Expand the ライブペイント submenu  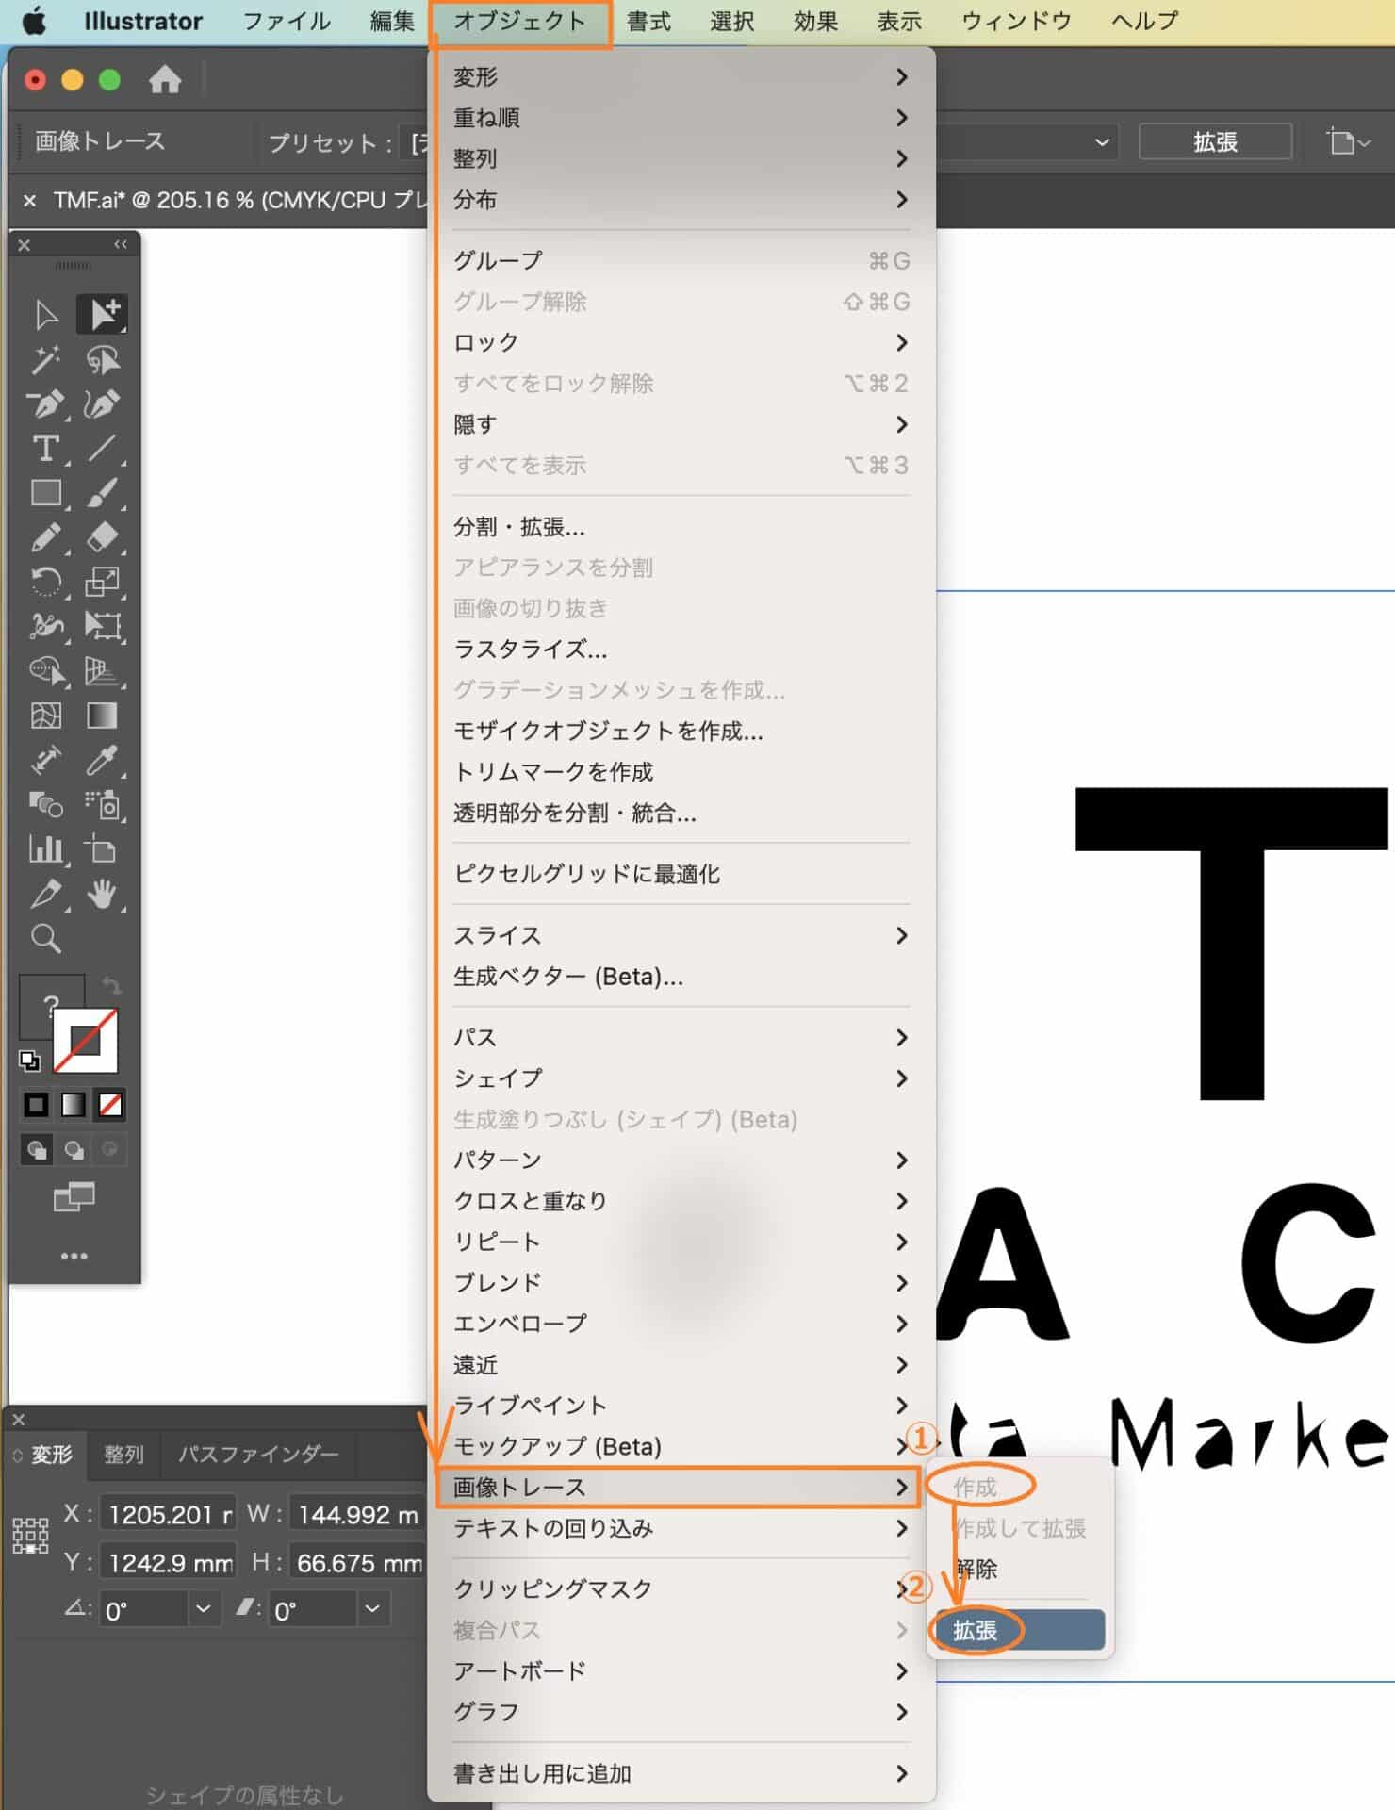(681, 1406)
